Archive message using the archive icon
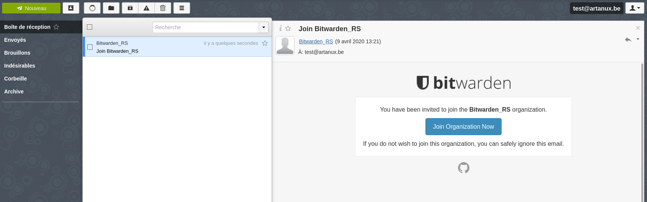 click(x=130, y=8)
